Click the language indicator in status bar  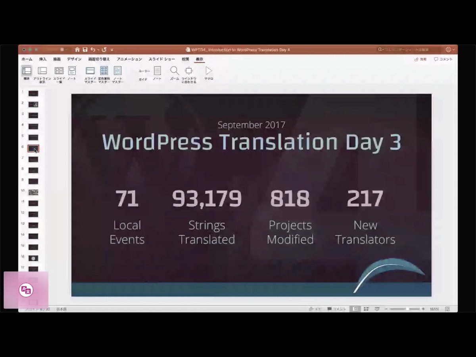point(61,309)
